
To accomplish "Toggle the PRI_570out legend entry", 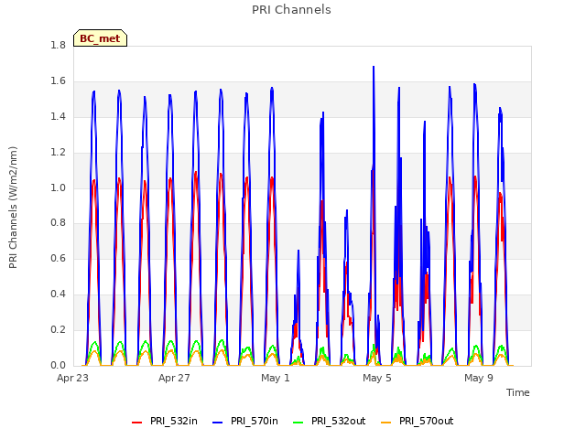I will [417, 422].
